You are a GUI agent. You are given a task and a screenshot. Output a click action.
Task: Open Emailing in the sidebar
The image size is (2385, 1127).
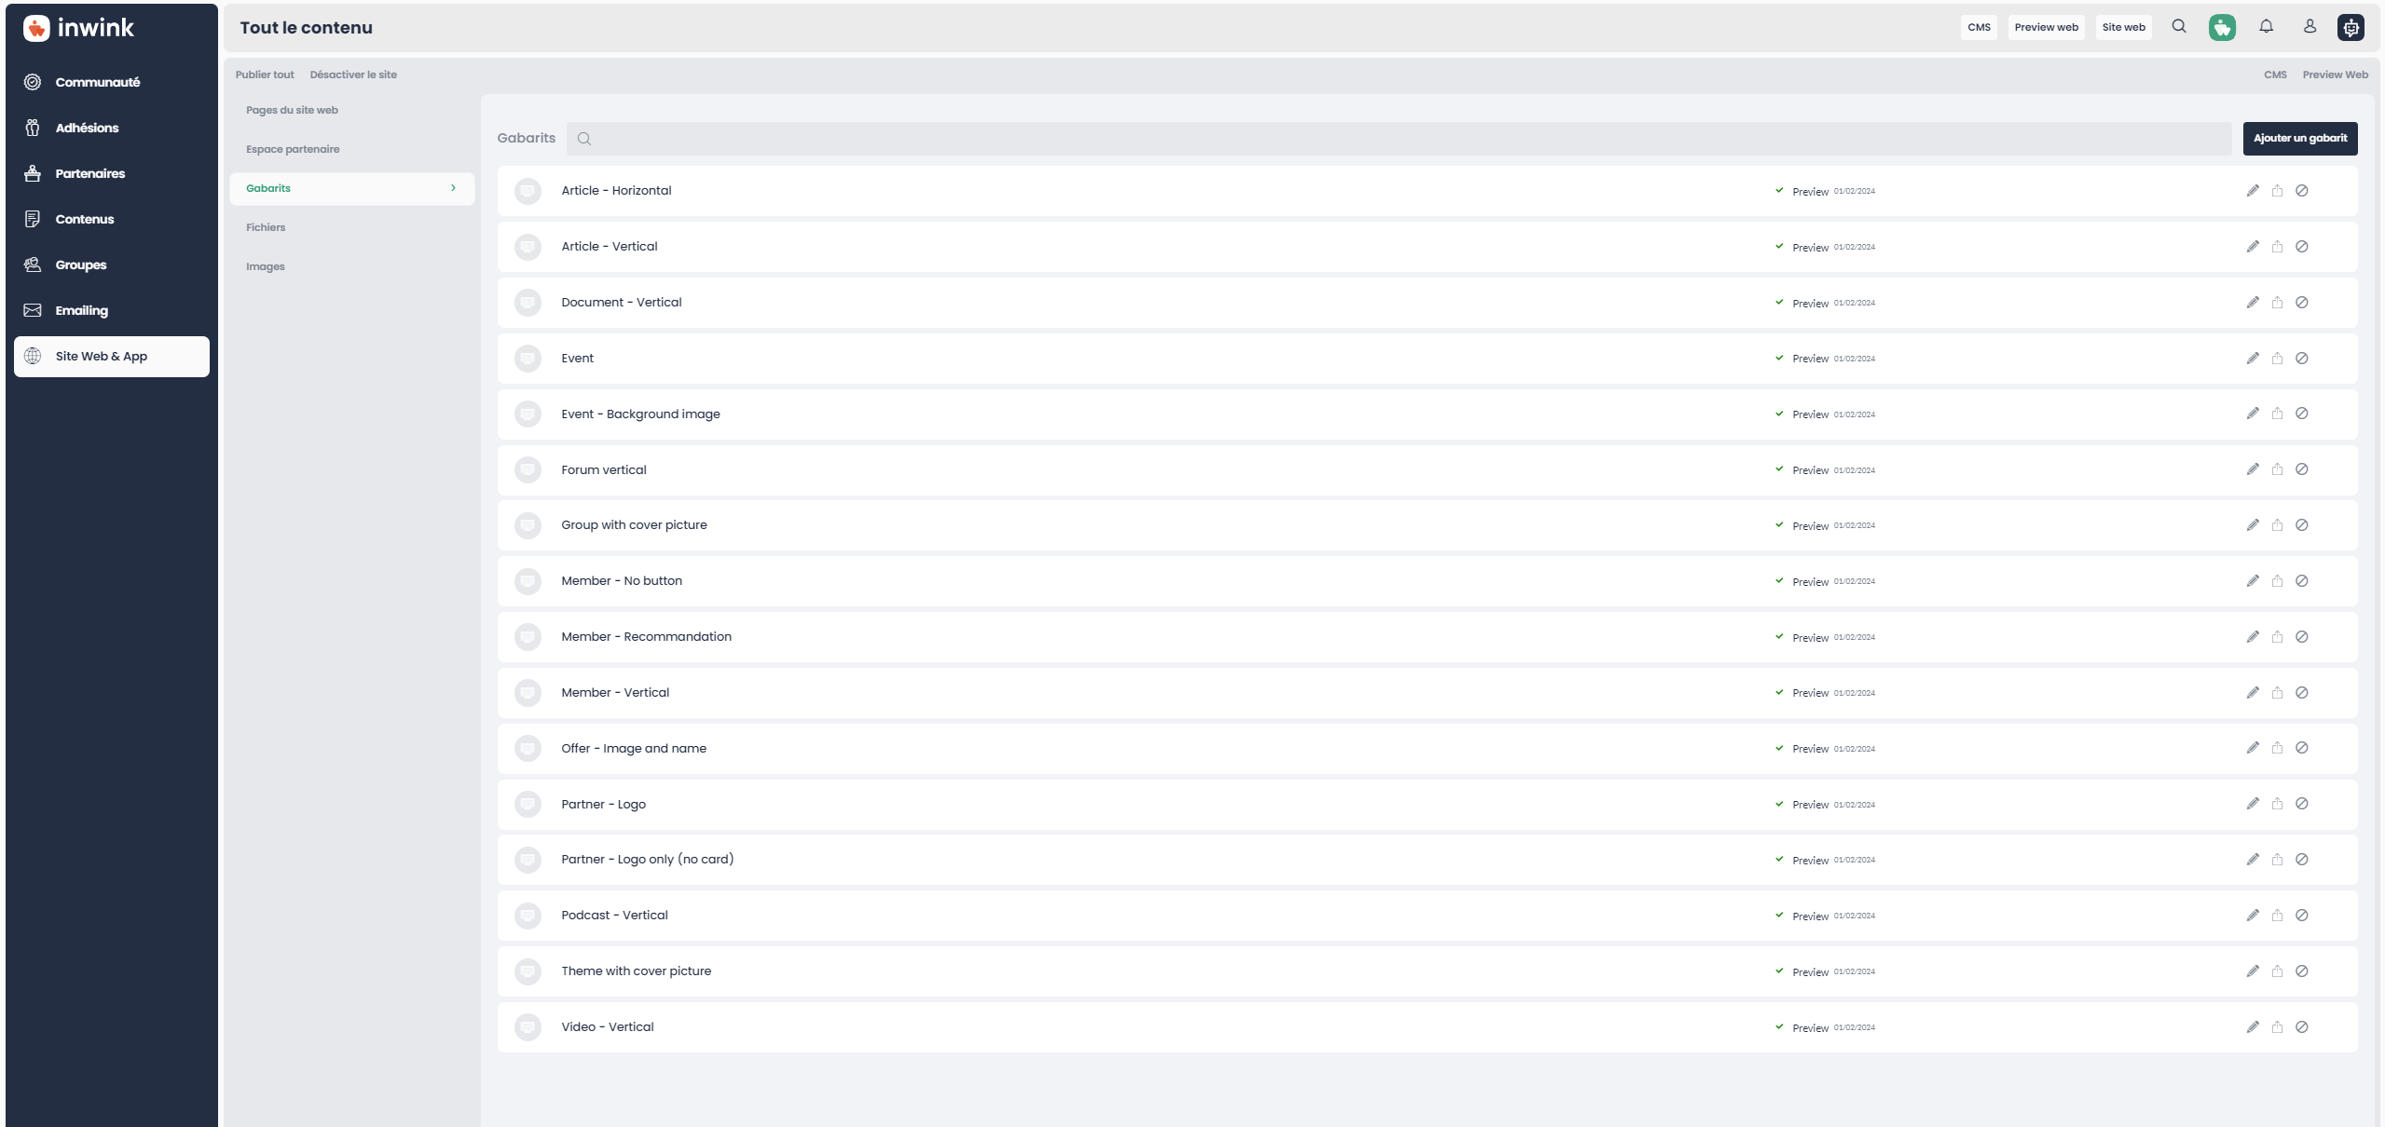(x=81, y=311)
